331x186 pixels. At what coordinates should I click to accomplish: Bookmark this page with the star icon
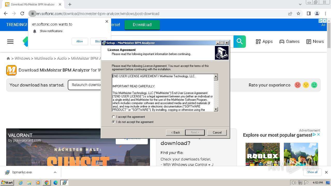[x=298, y=13]
